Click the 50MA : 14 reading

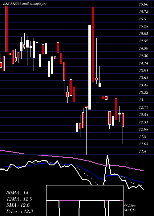[x=17, y=193]
